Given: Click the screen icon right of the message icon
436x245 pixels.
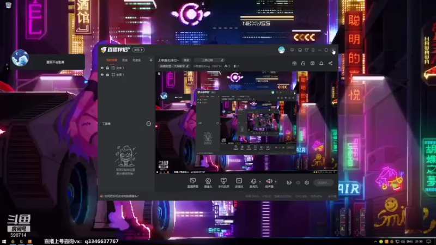Looking at the screenshot, I should pyautogui.click(x=300, y=50).
